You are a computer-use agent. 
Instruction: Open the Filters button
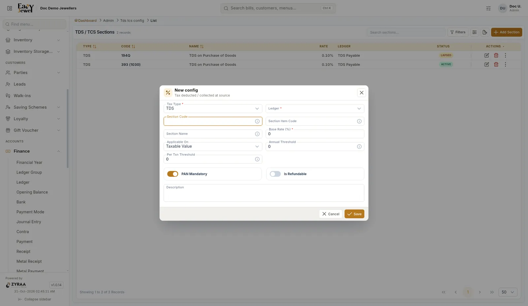458,32
